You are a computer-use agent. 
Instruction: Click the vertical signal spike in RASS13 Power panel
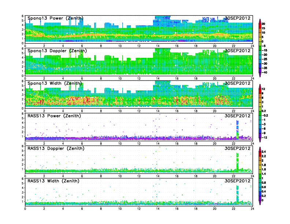pyautogui.click(x=238, y=129)
